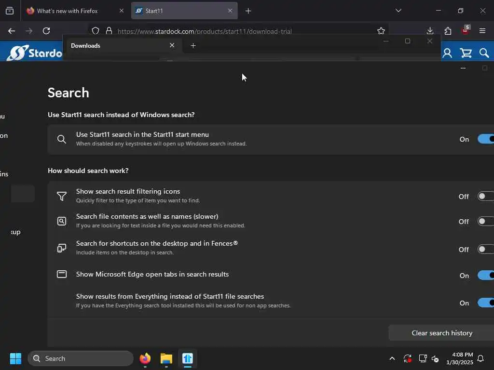
Task: Enable Show search result filtering icons toggle
Action: [485, 197]
